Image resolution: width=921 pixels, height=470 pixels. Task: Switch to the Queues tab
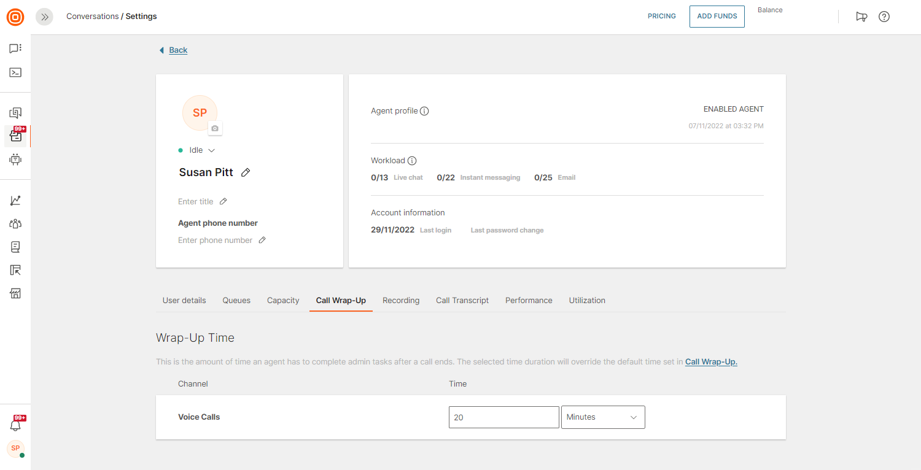click(236, 301)
